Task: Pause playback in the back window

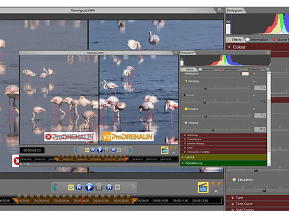Action: (x=99, y=188)
